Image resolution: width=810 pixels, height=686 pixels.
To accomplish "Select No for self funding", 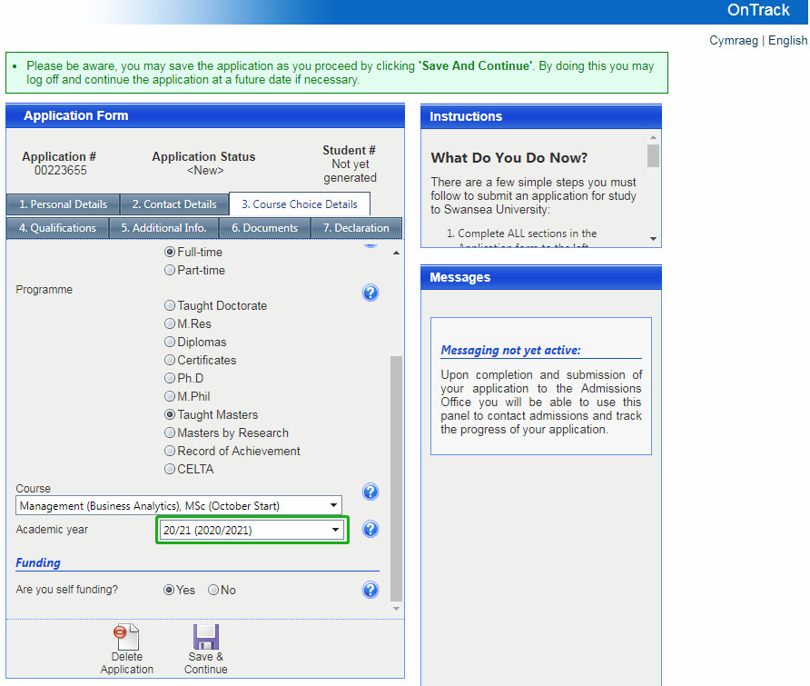I will coord(213,591).
